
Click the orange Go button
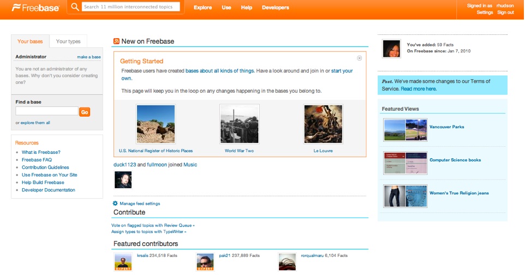85,112
